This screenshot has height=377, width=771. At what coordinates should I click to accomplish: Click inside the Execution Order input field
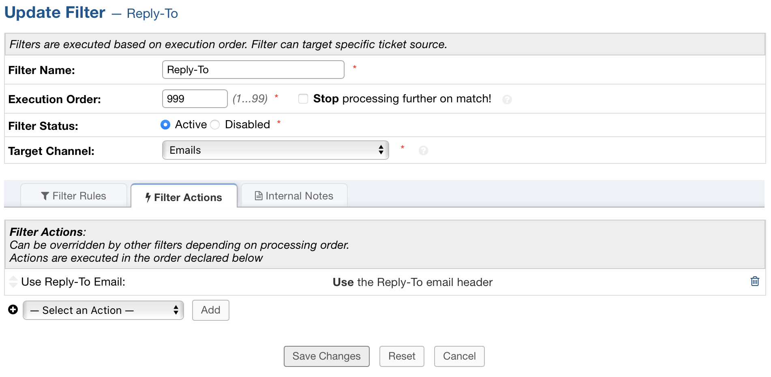coord(195,99)
